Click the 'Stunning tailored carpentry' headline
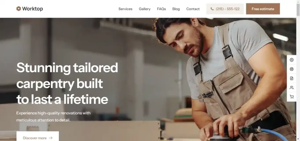The image size is (300, 141). (x=67, y=84)
